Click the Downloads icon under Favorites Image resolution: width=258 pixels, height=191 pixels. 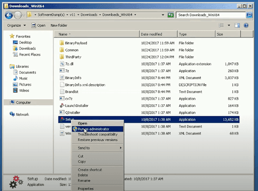click(x=15, y=48)
